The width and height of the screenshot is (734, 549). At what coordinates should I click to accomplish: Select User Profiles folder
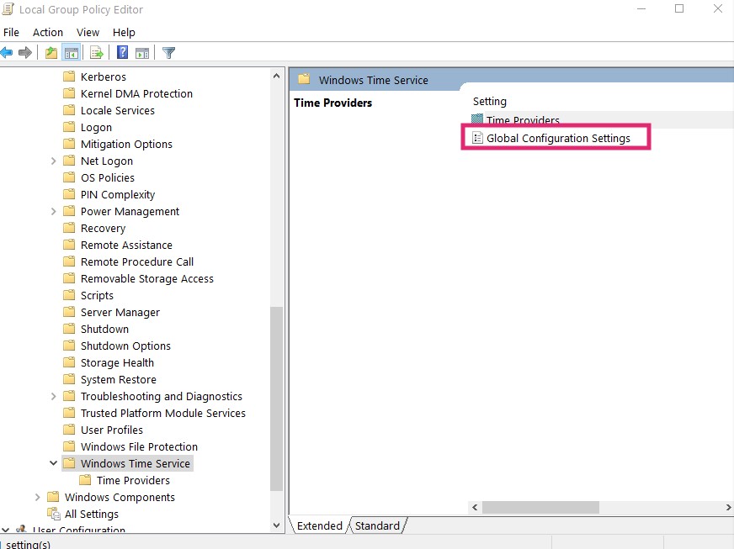111,430
